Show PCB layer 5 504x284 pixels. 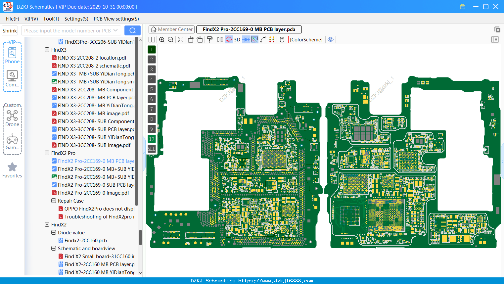(x=152, y=89)
